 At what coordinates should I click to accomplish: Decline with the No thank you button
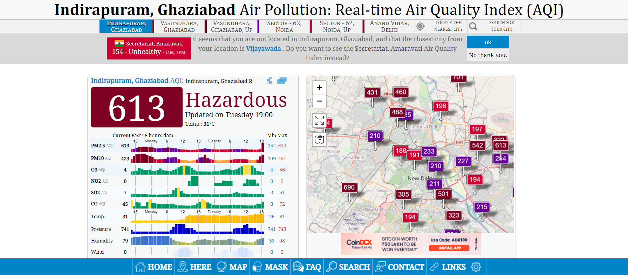point(488,55)
